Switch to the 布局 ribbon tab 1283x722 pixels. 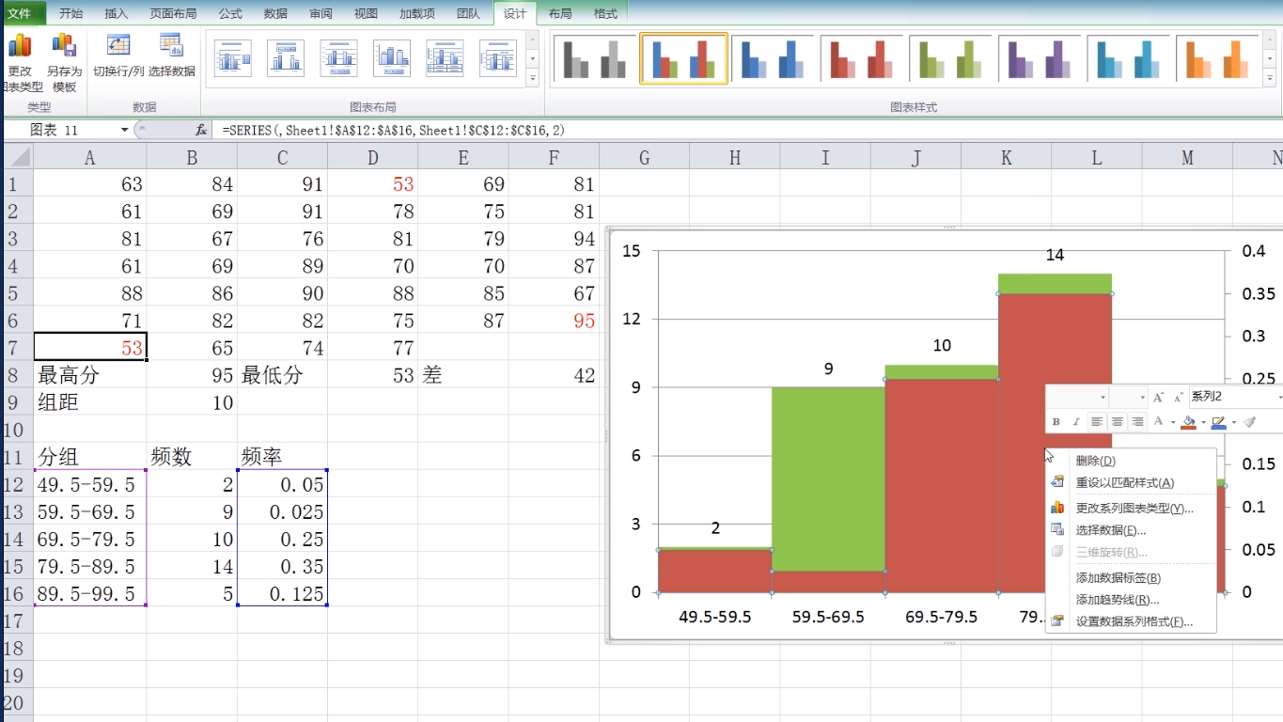(559, 13)
